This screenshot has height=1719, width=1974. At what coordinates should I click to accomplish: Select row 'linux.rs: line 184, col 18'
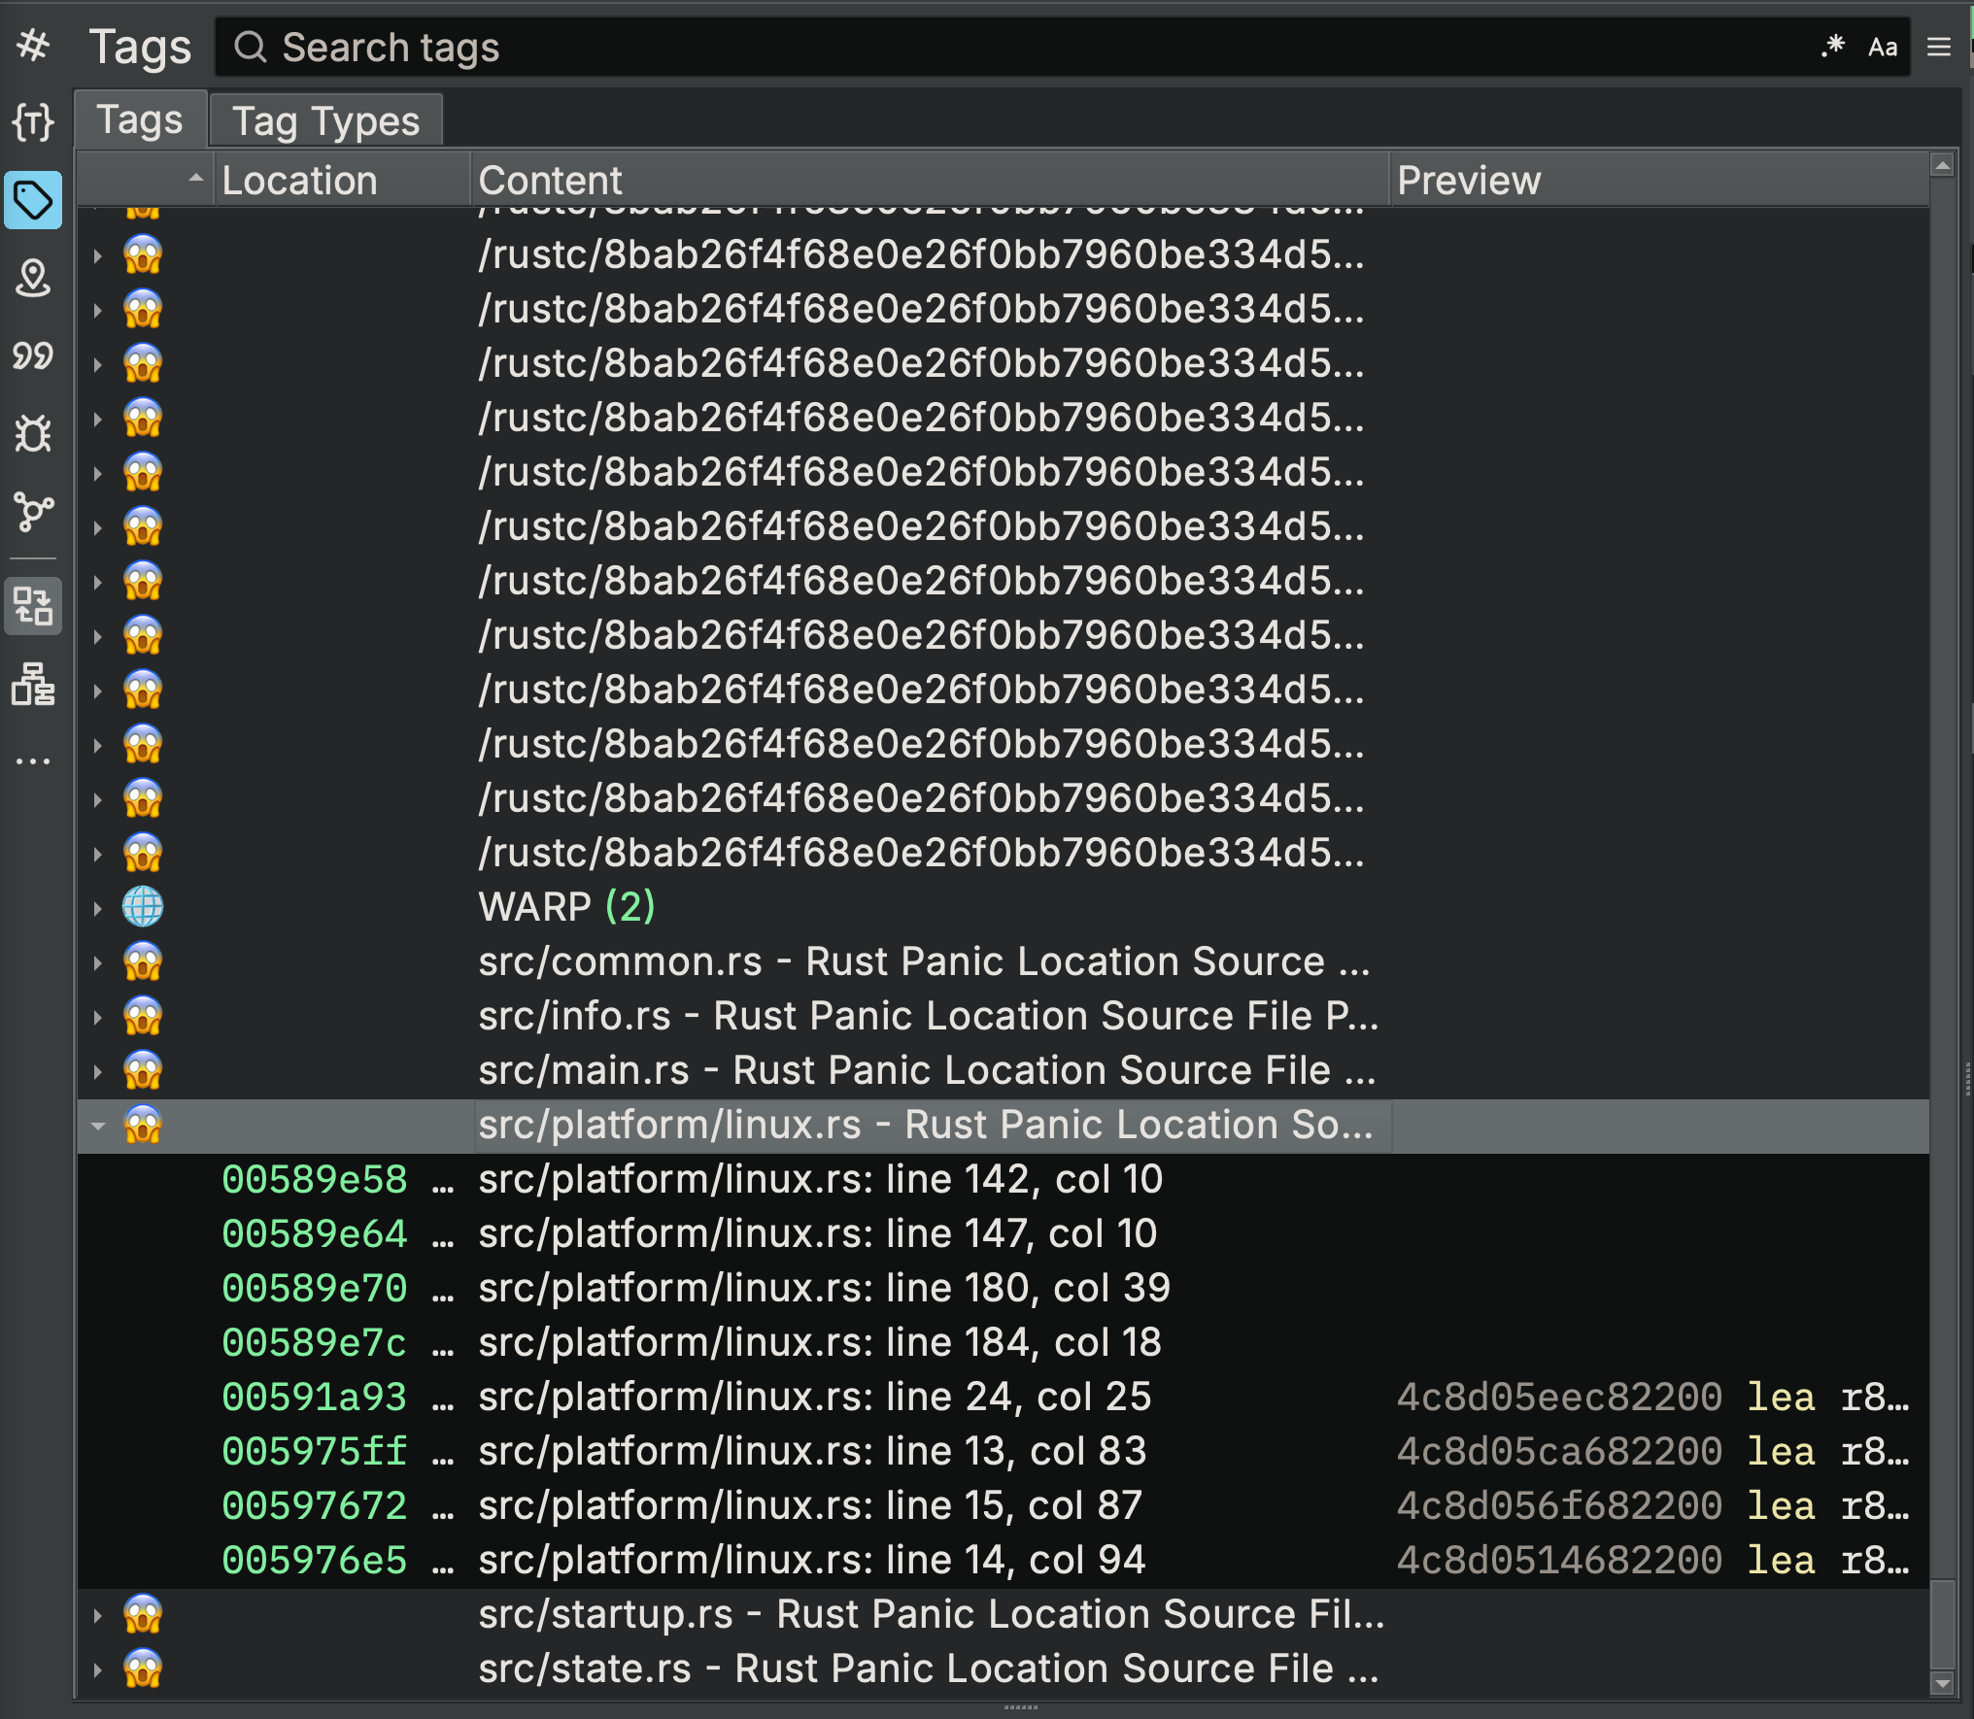[1004, 1342]
